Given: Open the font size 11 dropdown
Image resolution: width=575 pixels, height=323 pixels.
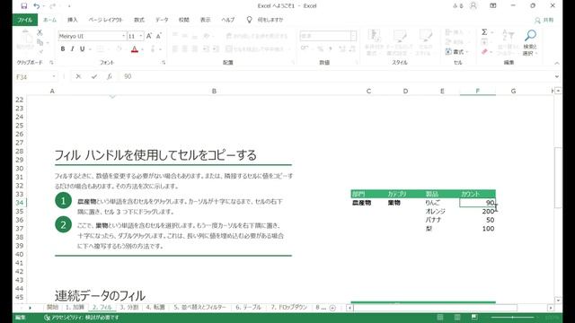Looking at the screenshot, I should (x=141, y=36).
